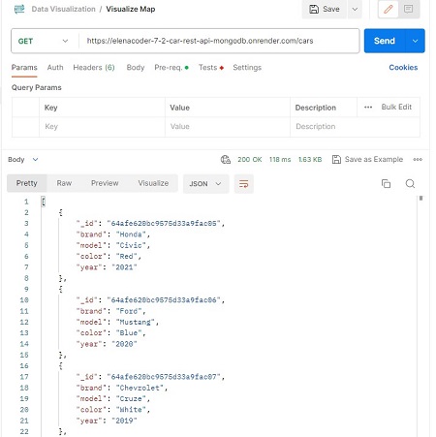
Task: Open the Settings tab
Action: tap(247, 68)
